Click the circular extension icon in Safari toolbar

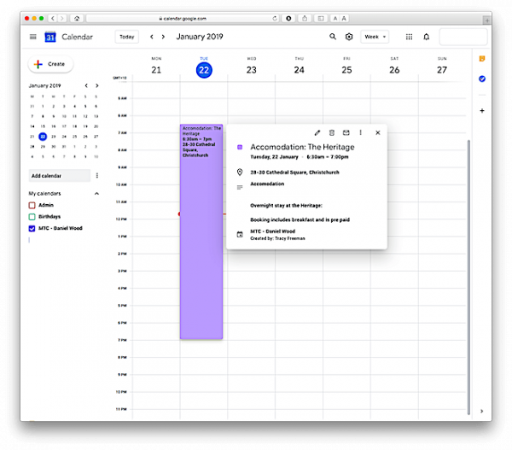coord(288,18)
